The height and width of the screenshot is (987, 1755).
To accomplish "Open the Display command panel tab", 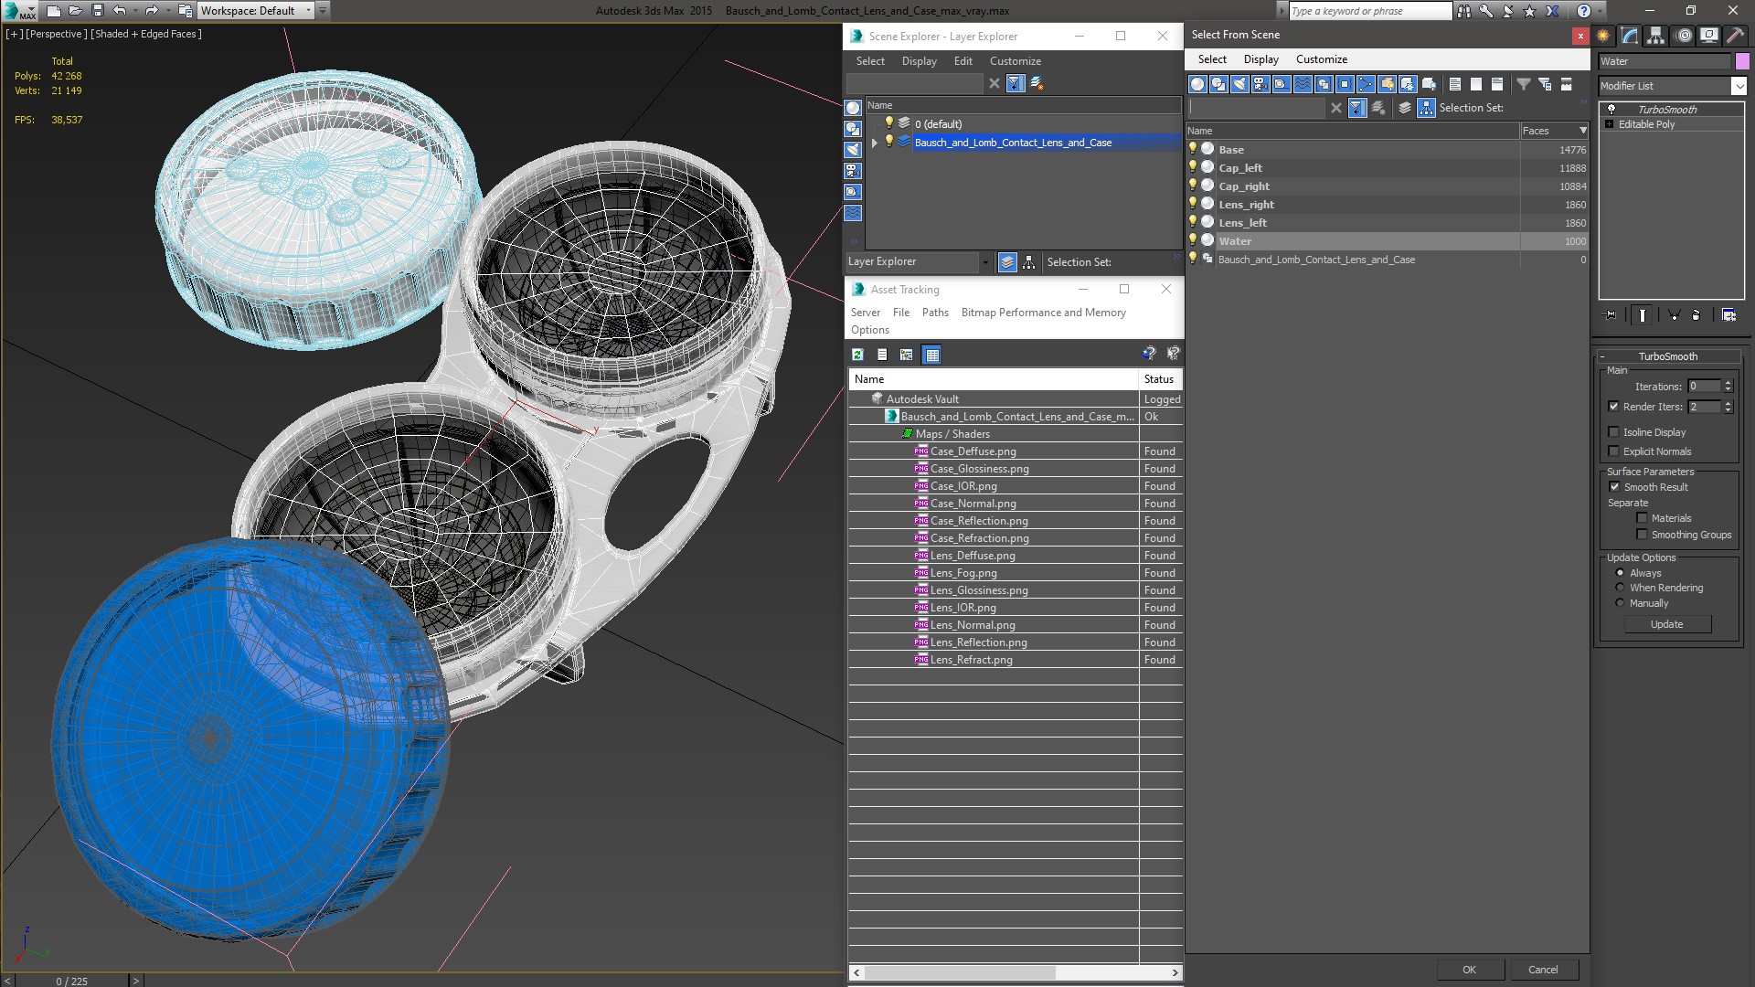I will pos(1709,36).
